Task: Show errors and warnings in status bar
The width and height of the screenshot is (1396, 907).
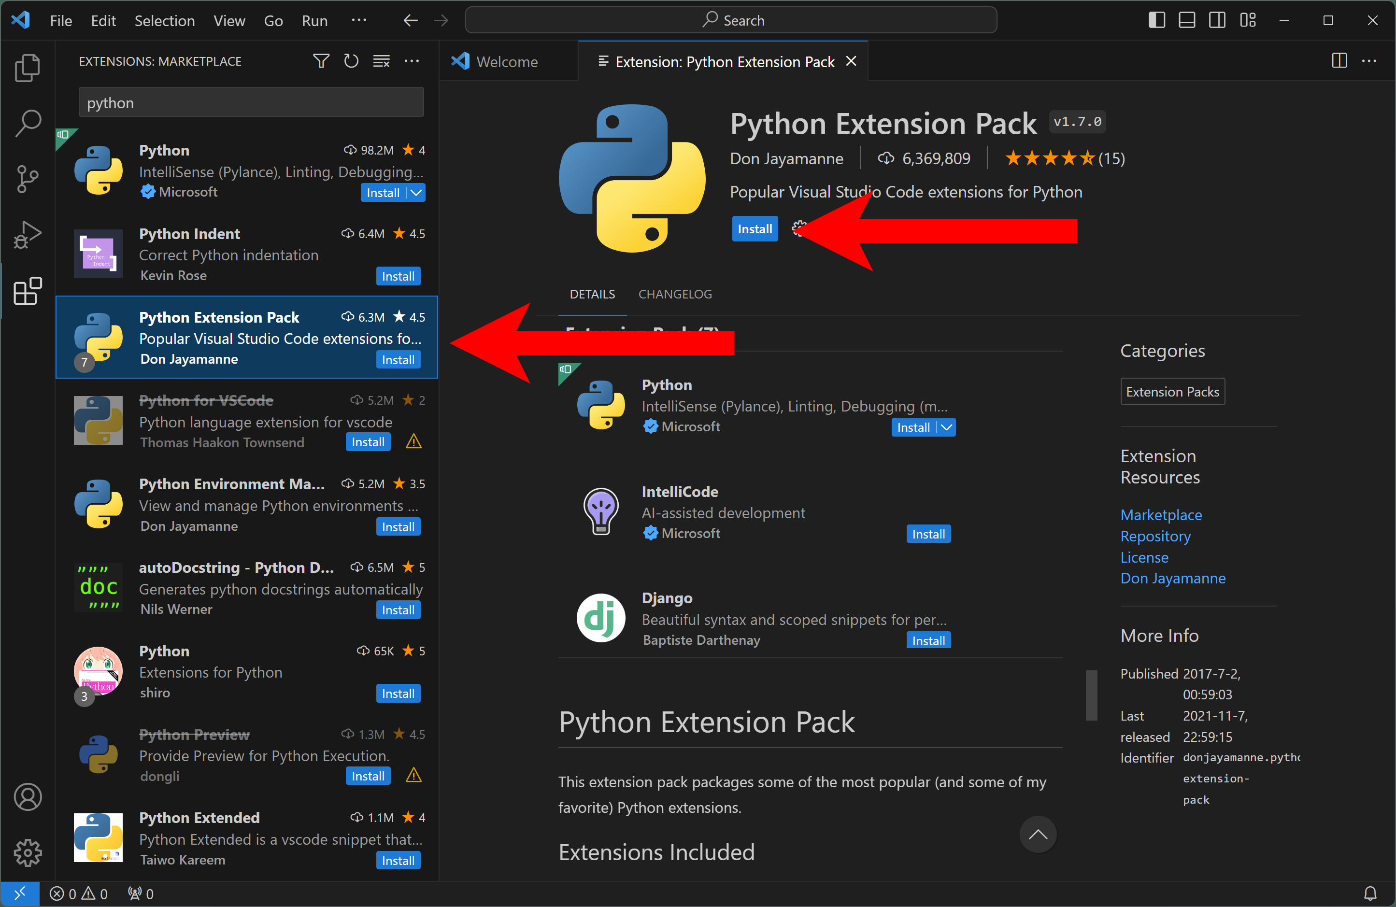Action: (79, 893)
